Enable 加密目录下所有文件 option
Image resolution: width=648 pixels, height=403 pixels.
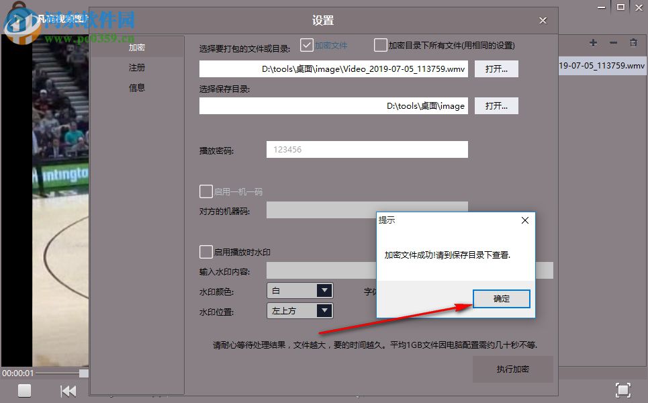381,45
